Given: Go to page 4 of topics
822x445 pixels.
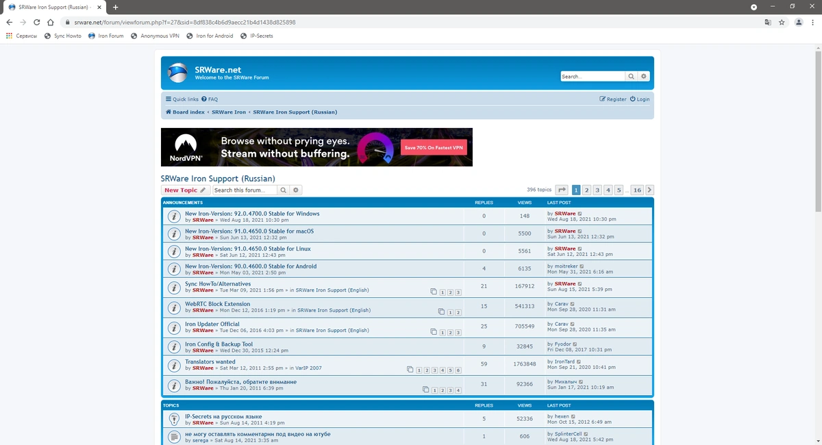Looking at the screenshot, I should tap(608, 190).
